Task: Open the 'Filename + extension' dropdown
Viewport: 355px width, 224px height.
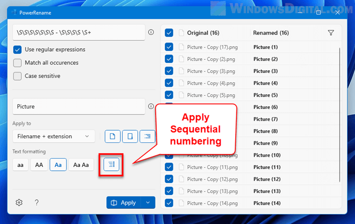Action: pos(54,136)
